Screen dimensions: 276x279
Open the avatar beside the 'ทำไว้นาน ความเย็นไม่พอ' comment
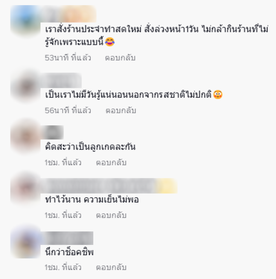click(x=26, y=189)
